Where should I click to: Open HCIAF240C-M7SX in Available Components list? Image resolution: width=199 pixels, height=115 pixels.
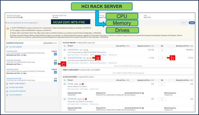(x=12, y=70)
